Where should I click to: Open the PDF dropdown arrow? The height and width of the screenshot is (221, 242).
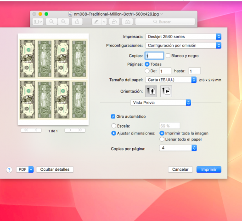tap(31, 169)
